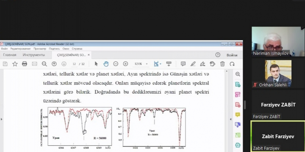This screenshot has height=152, width=305.
Task: Click the Create PDF red icon in right pane
Action: [238, 105]
